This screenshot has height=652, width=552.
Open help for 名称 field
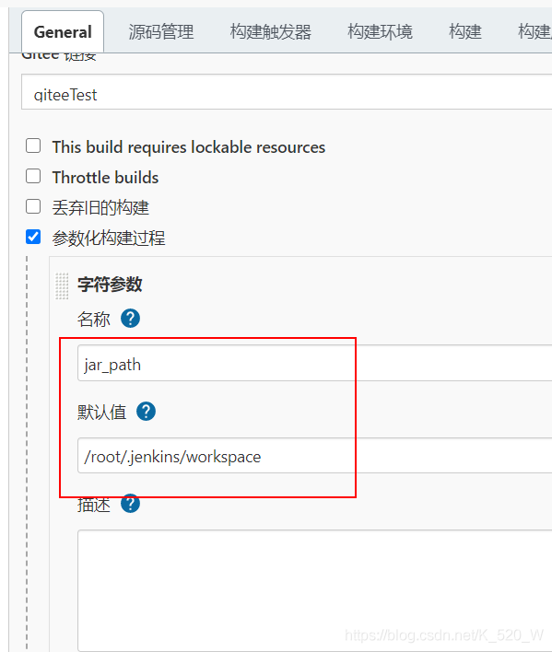130,319
